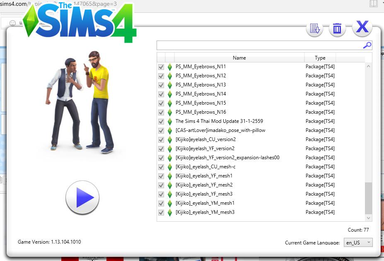Click scroll down arrow of mod list
This screenshot has width=384, height=261.
[368, 218]
